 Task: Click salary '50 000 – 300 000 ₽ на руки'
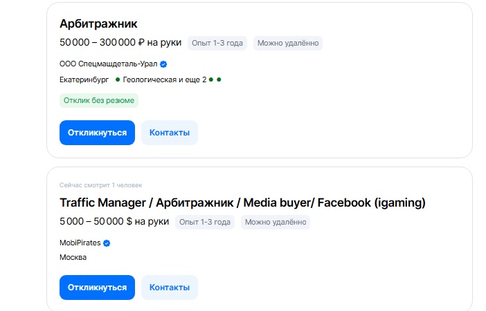point(120,42)
